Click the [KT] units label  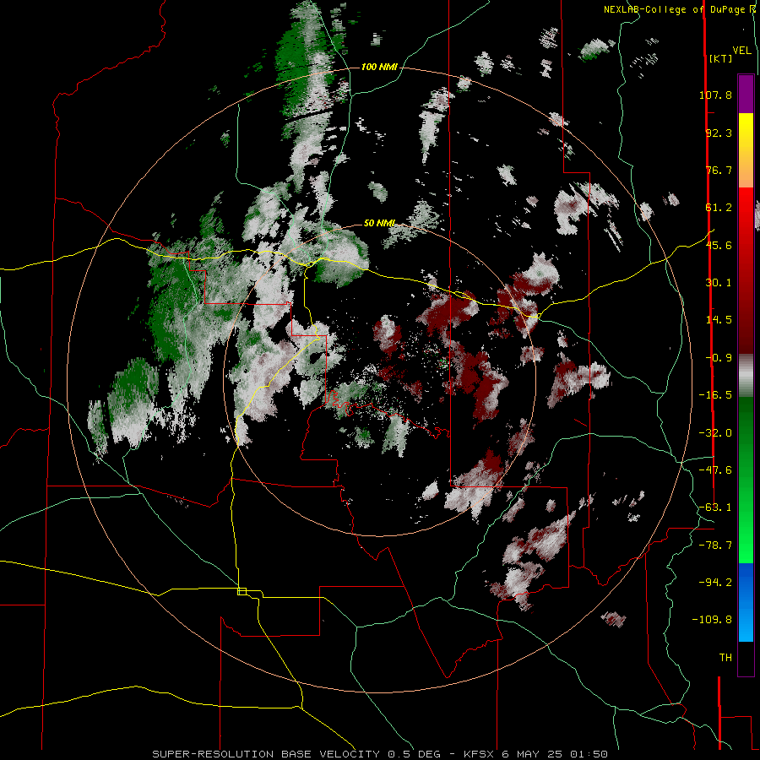pos(720,58)
